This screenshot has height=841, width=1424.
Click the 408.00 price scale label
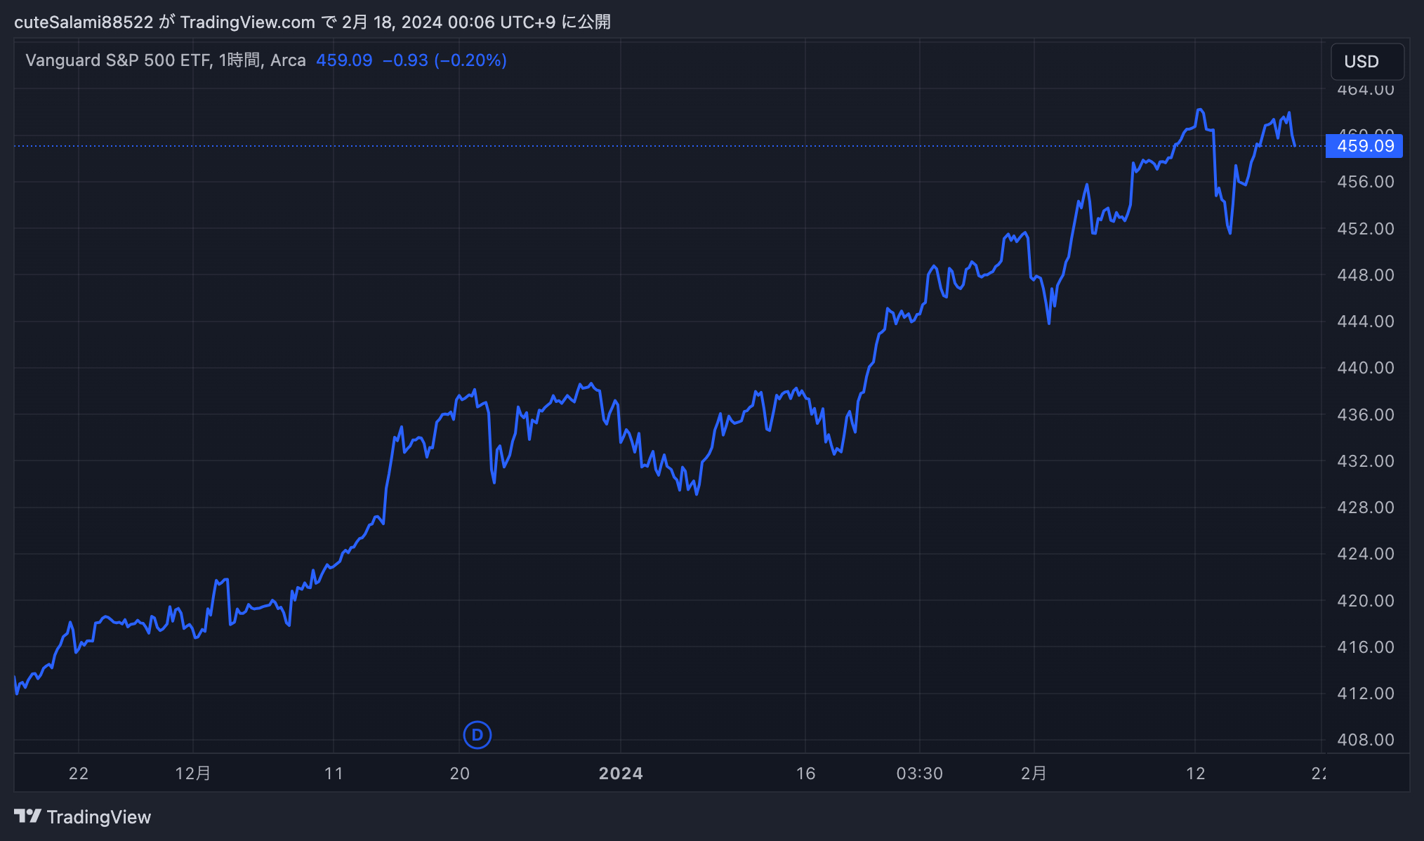tap(1365, 740)
